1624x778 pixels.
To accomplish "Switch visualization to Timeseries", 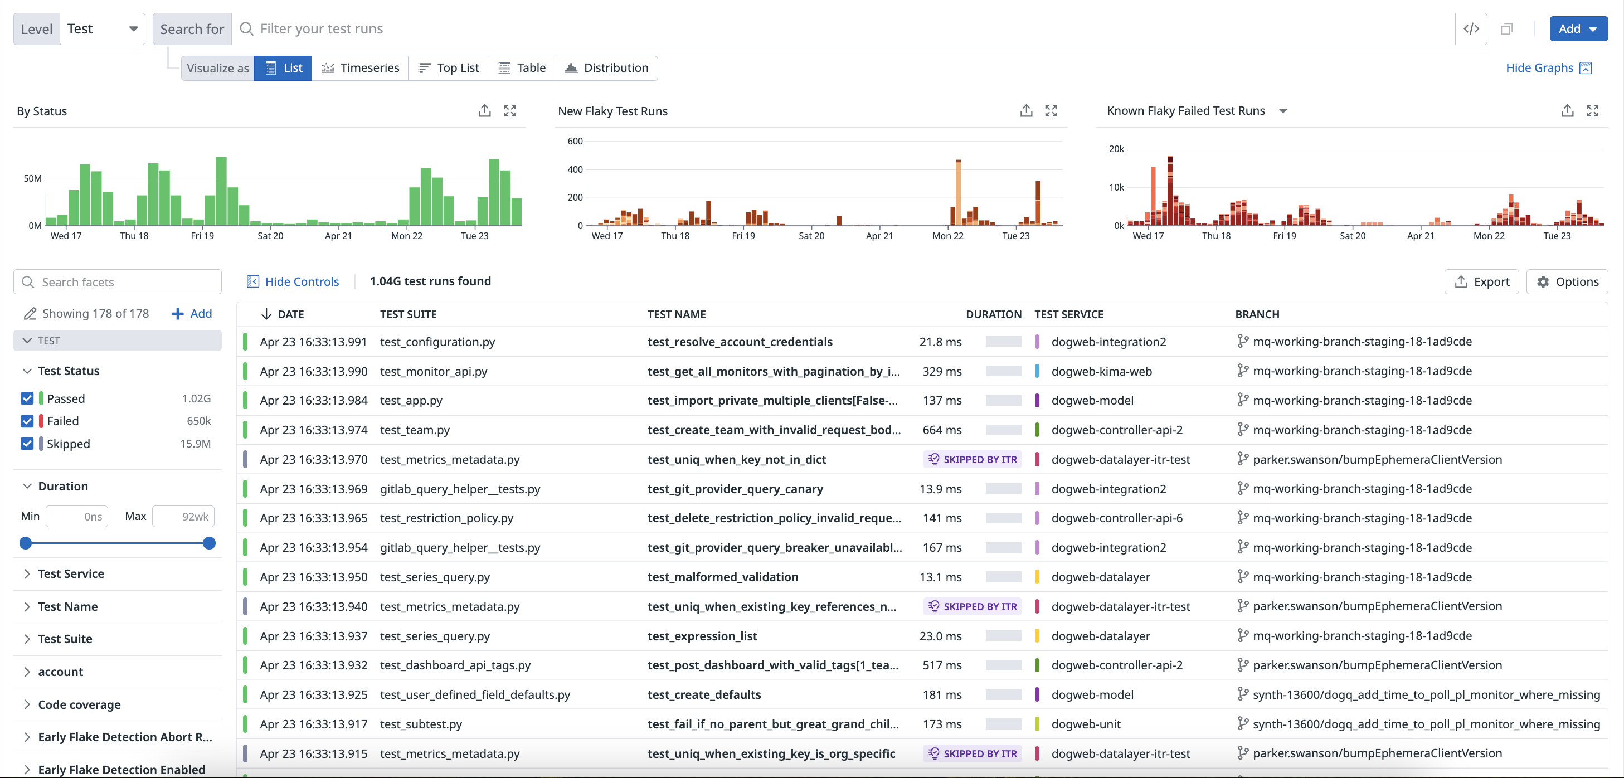I will pos(360,68).
